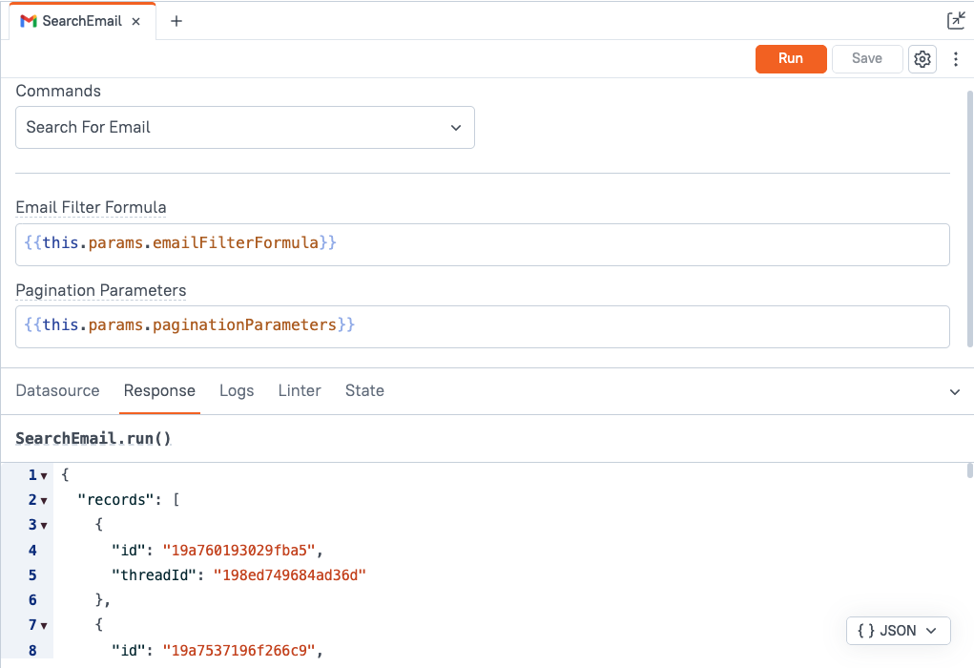
Task: Open the three-dot more options menu
Action: (956, 59)
